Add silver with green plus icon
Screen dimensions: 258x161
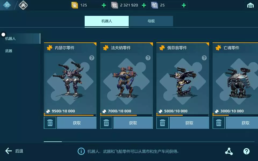[144, 5]
